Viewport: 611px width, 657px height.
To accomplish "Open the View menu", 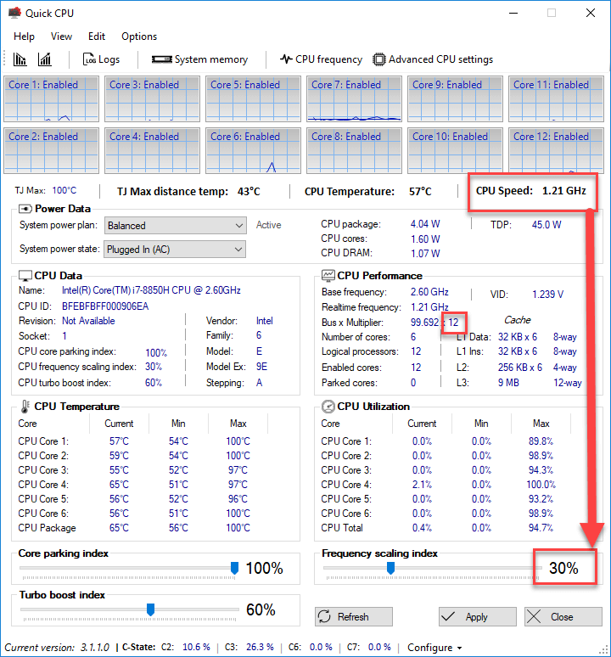I will click(61, 36).
